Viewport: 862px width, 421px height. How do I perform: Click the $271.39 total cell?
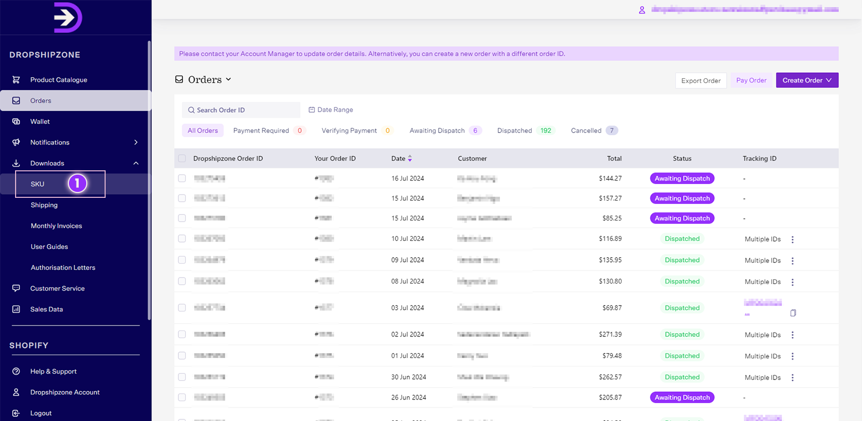tap(610, 334)
